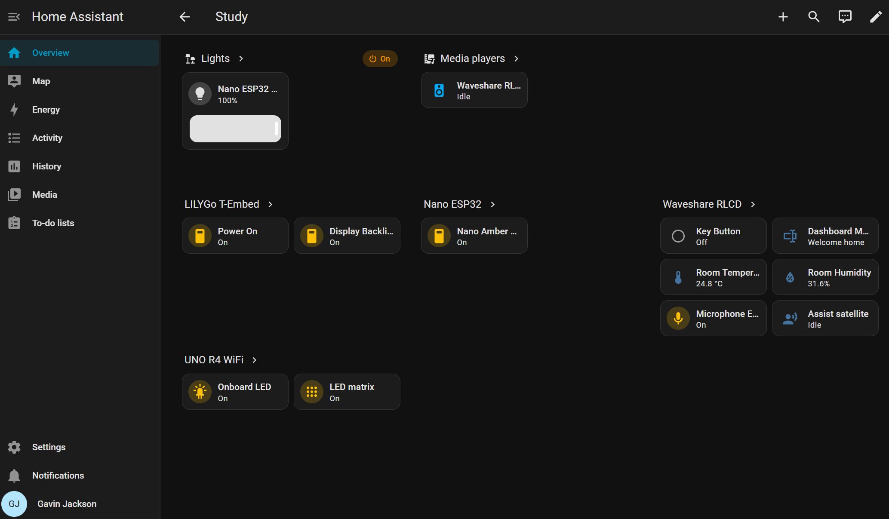889x519 pixels.
Task: Click the Home Assistant title
Action: [x=77, y=17]
